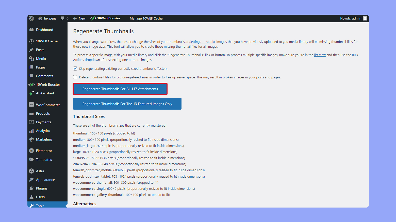Image resolution: width=396 pixels, height=222 pixels.
Task: Click the WordPress logo icon
Action: click(31, 18)
